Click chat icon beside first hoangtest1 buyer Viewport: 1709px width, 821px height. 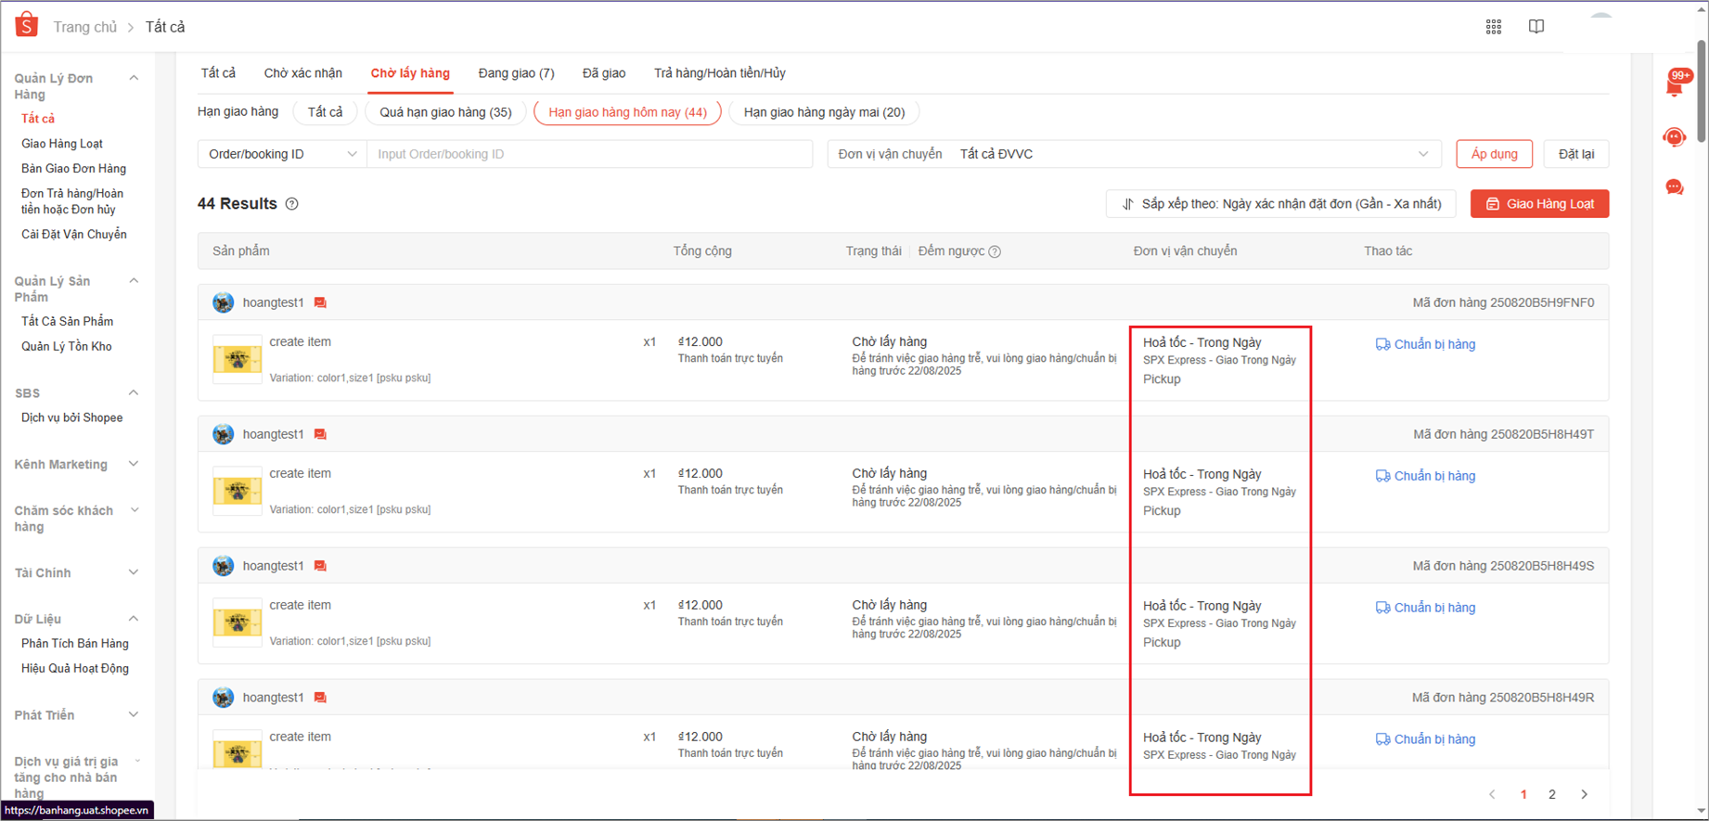coord(320,303)
